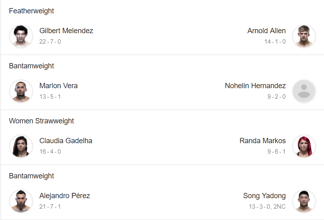The image size is (324, 220).
Task: Click Alejandro Pérez's fighter photo
Action: pos(21,201)
